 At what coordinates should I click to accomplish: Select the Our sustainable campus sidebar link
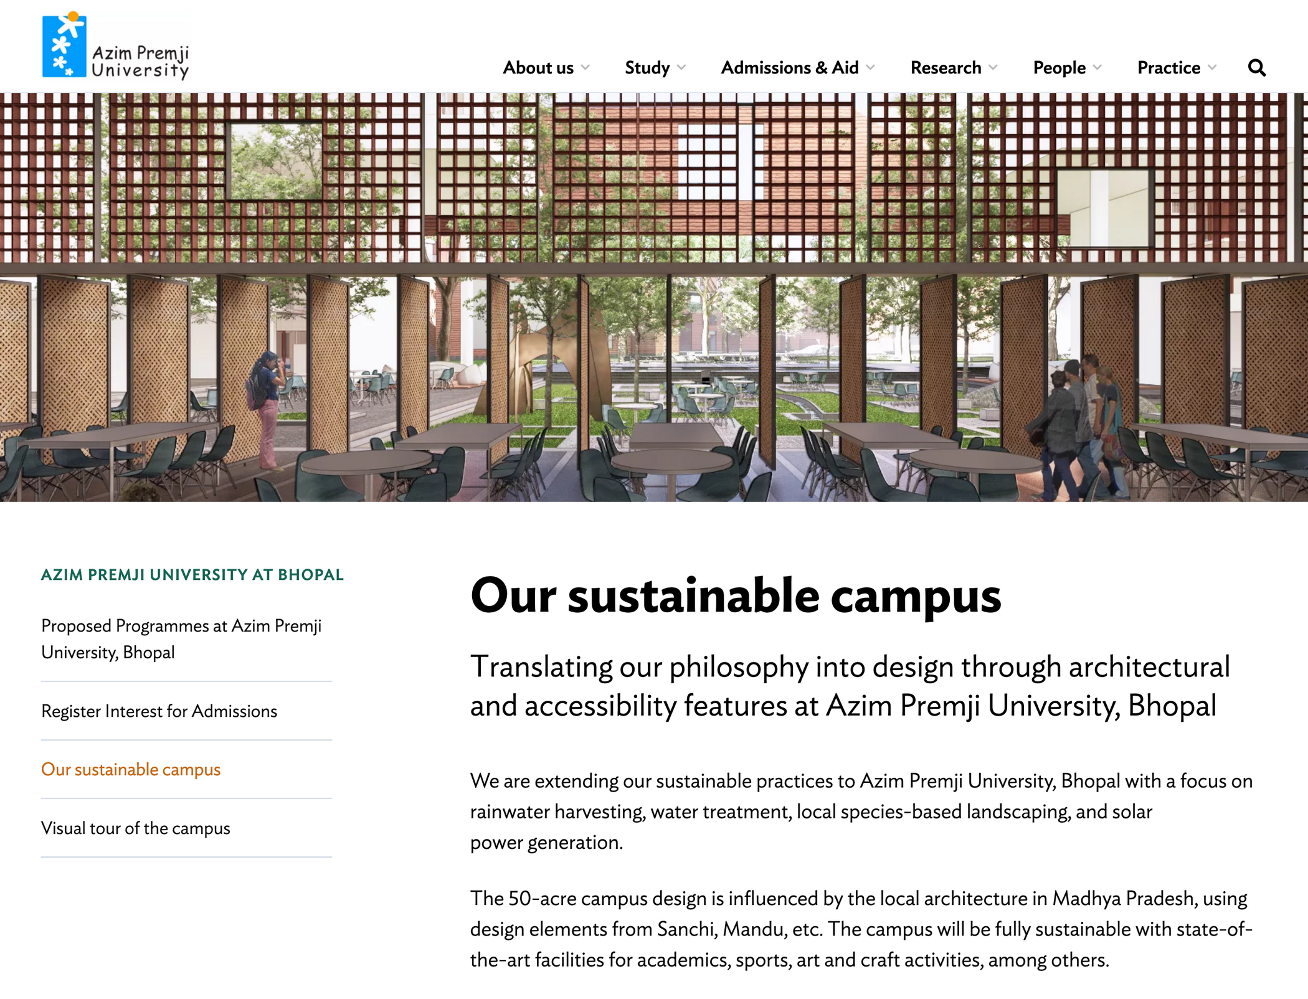[131, 769]
